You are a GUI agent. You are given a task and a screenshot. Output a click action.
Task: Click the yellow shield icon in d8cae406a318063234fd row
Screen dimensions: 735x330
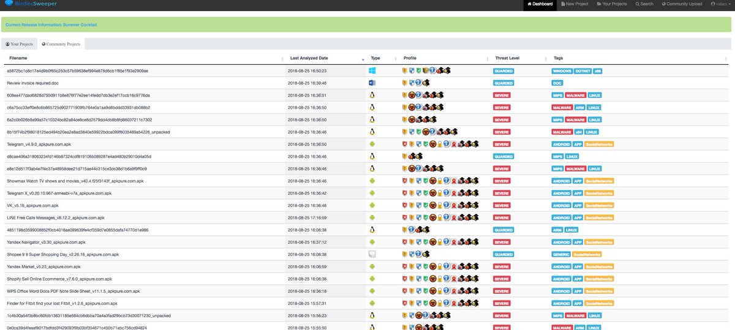pos(405,156)
